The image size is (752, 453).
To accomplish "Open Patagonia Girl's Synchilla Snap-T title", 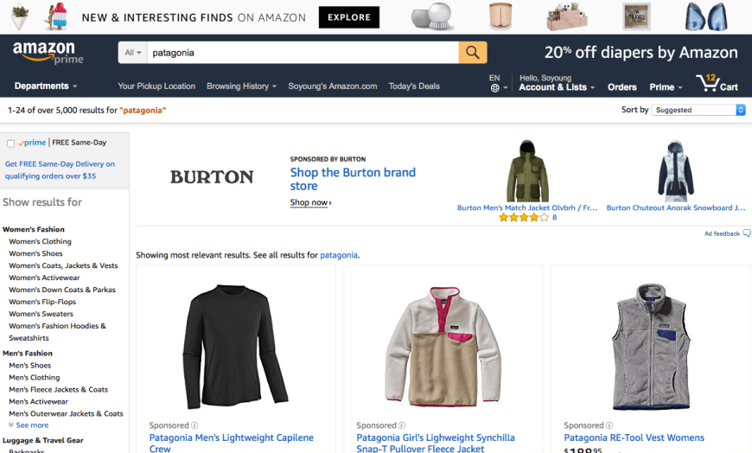I will [436, 443].
